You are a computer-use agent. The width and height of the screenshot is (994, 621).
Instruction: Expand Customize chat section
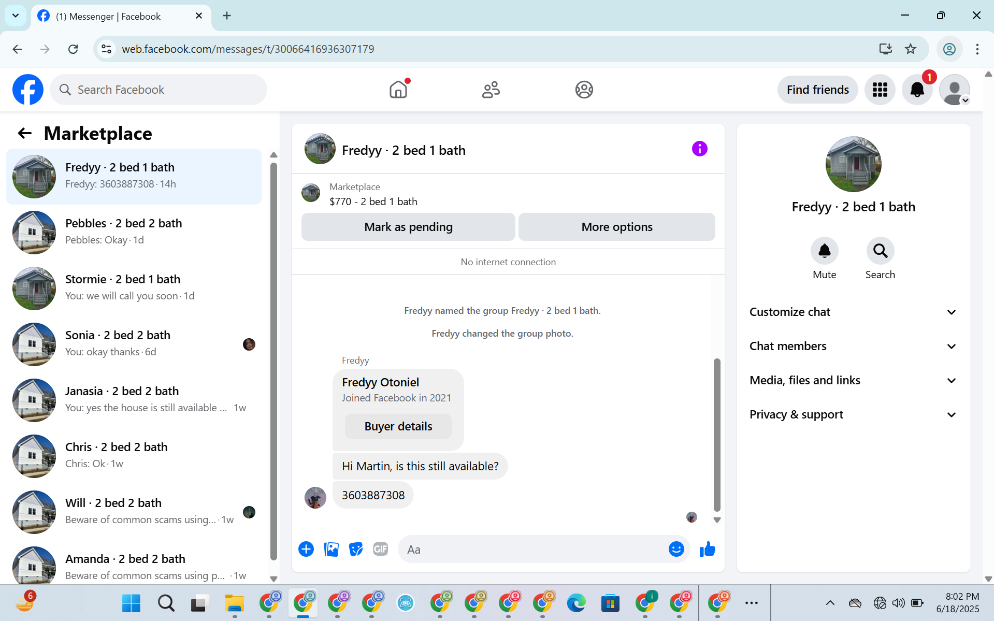853,312
